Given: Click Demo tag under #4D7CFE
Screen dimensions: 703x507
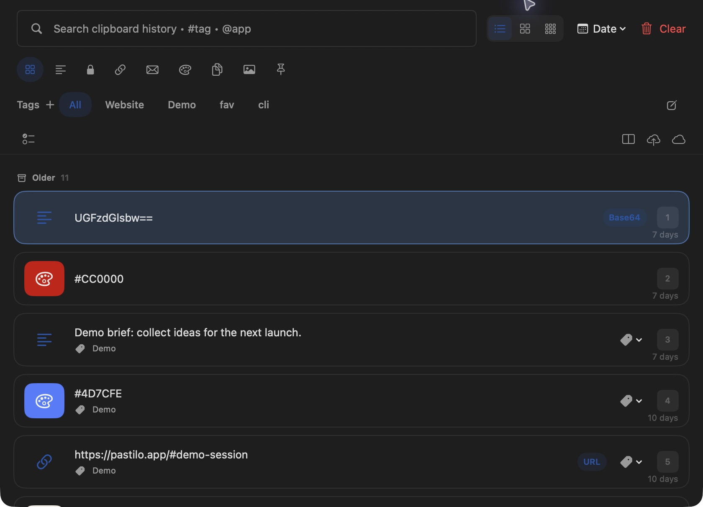Looking at the screenshot, I should coord(96,410).
